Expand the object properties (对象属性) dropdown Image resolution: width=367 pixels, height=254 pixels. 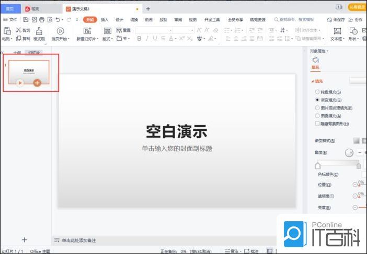click(319, 51)
